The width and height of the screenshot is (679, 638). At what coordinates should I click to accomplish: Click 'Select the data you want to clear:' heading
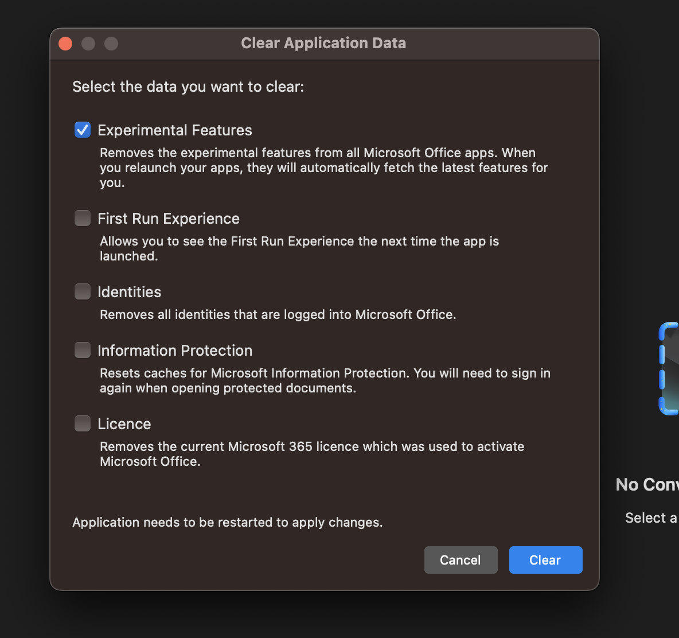(x=188, y=87)
